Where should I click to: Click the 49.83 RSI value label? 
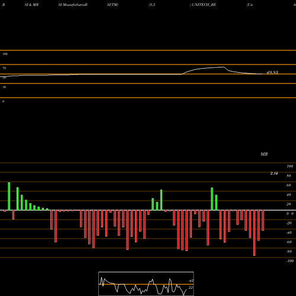(272, 72)
